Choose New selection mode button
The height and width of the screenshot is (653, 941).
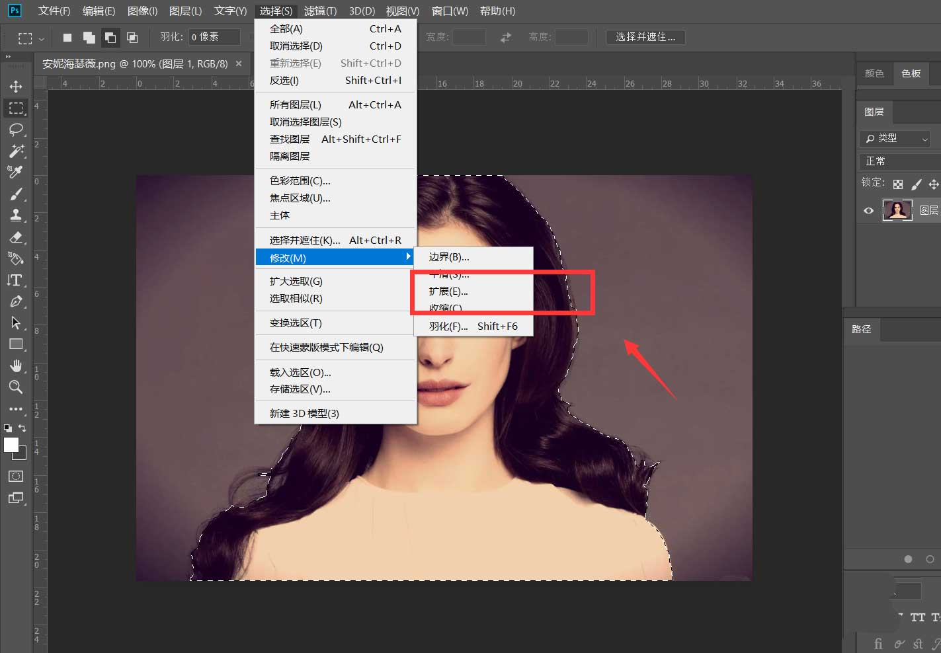67,38
